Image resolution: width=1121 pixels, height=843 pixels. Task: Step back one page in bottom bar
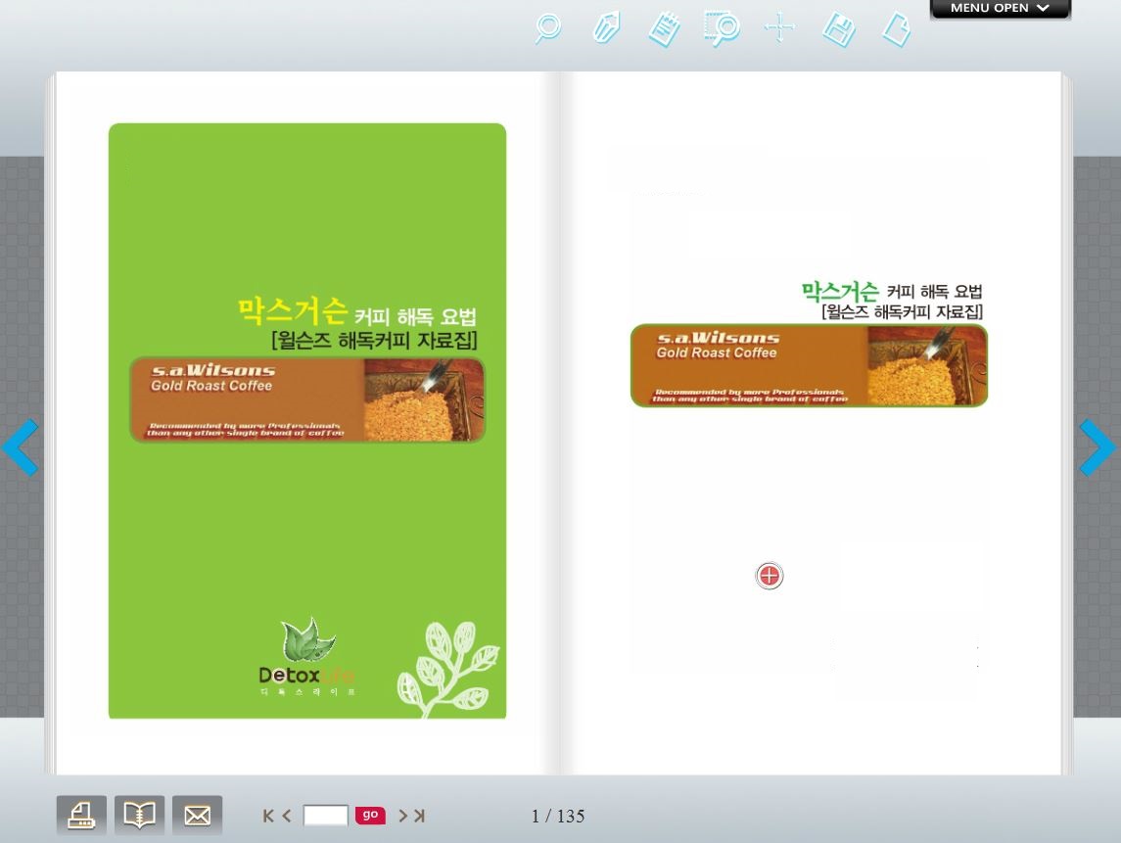[286, 816]
